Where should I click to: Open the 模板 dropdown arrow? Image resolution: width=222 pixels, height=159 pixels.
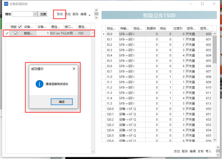click(x=35, y=14)
